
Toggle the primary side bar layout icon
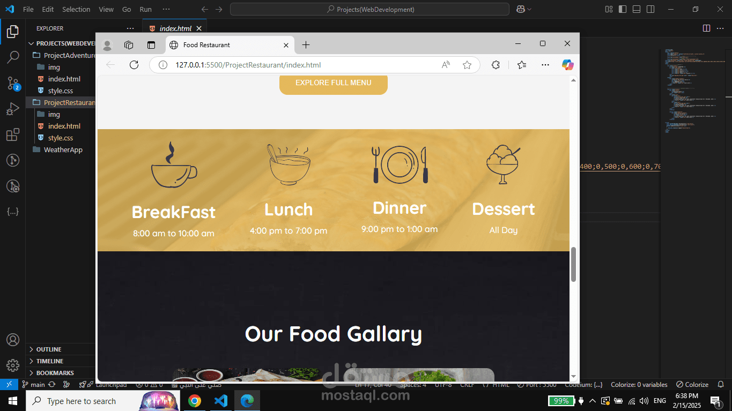coord(623,9)
